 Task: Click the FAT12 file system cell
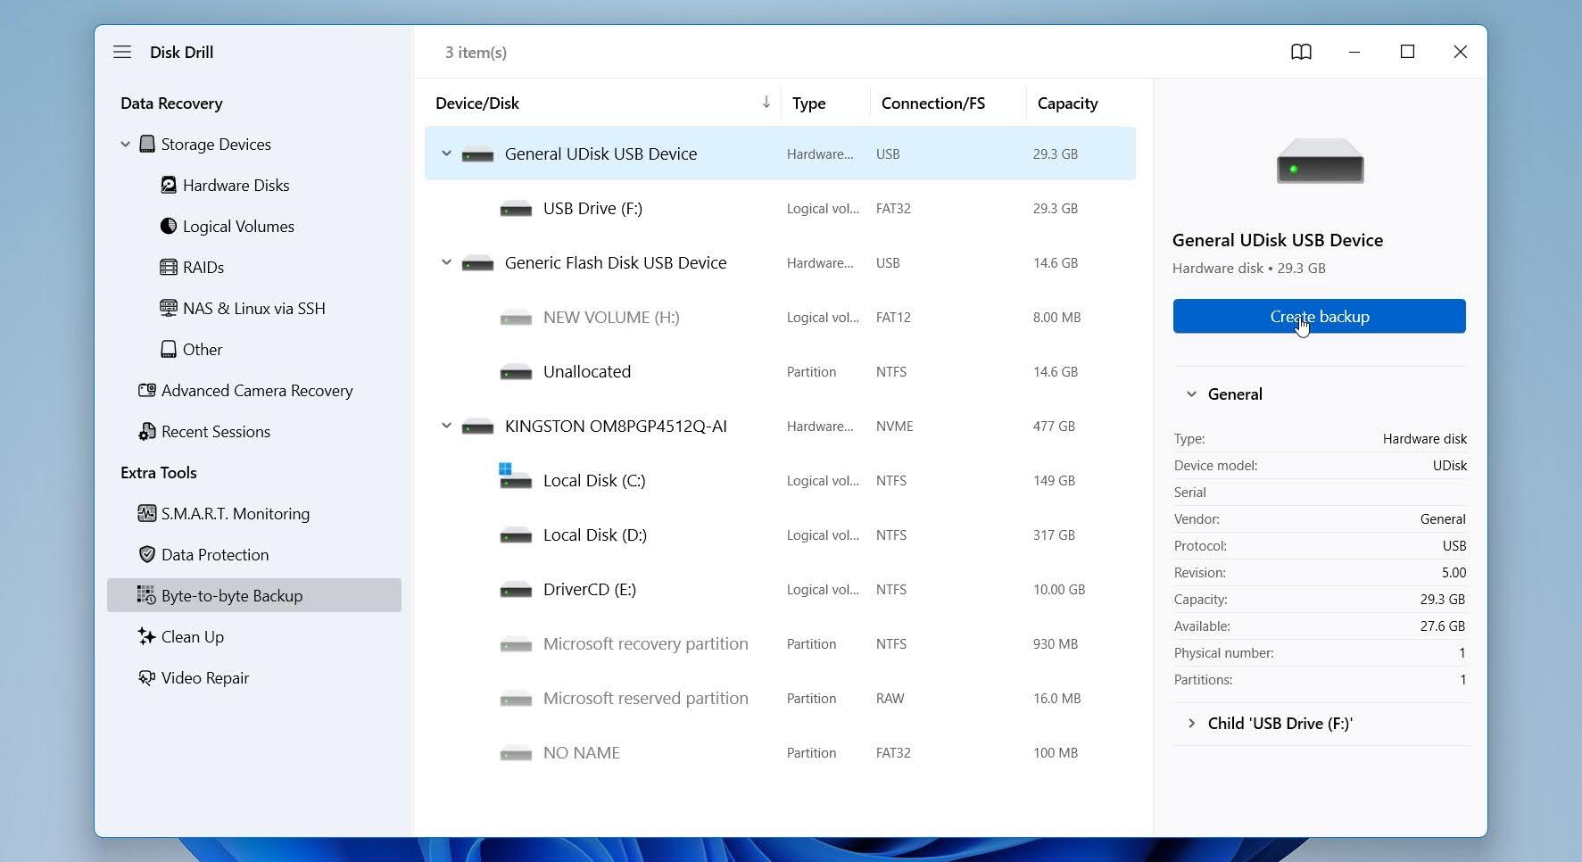tap(893, 317)
